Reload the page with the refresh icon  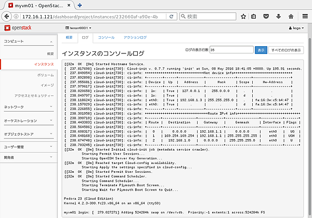[x=171, y=17]
